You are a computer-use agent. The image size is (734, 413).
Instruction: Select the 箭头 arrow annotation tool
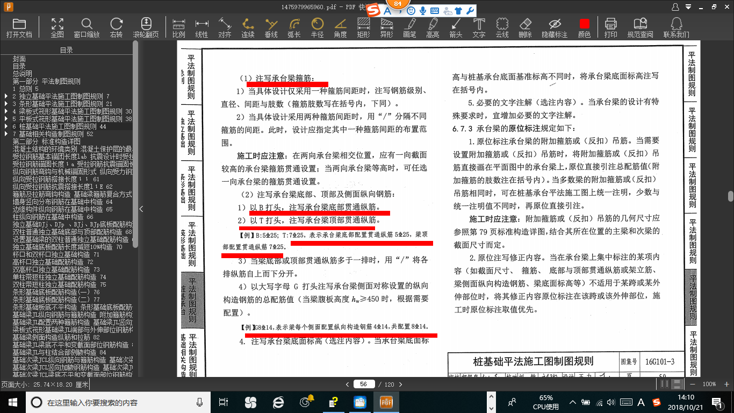click(456, 28)
